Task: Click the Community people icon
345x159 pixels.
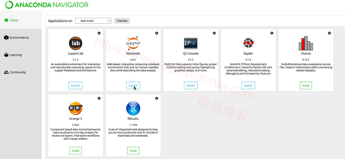Action: tap(6, 72)
